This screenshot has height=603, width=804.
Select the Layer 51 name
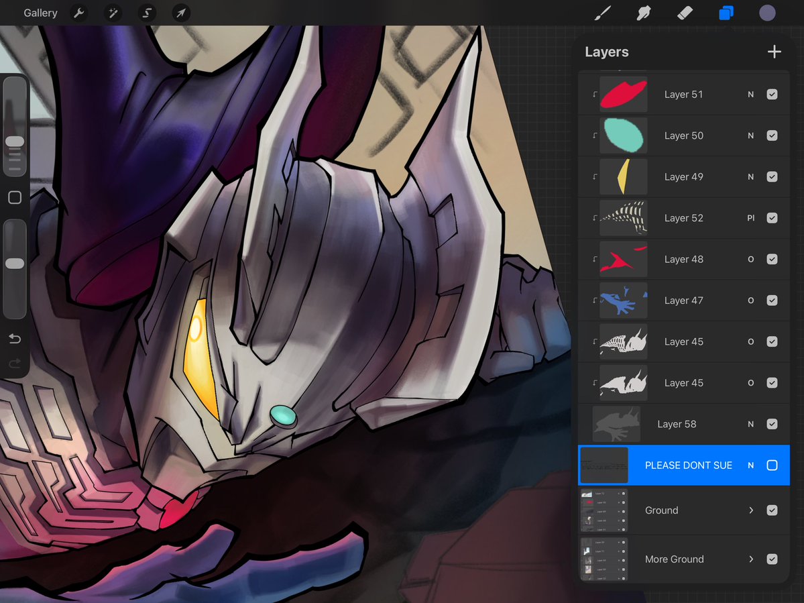(x=683, y=95)
